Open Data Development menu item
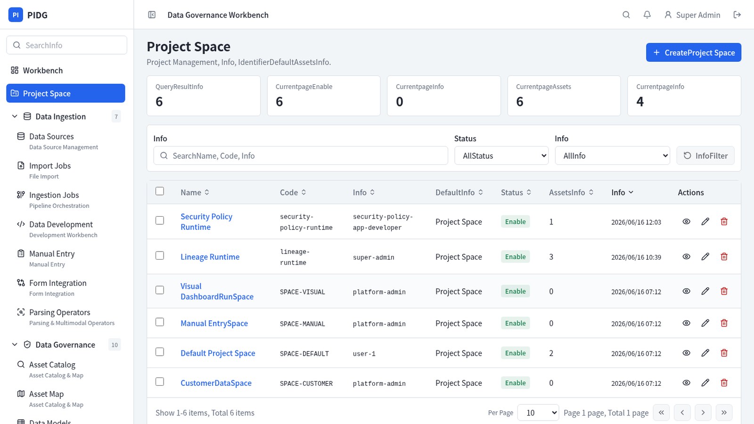Screen dimensions: 754x424 pyautogui.click(x=66, y=229)
